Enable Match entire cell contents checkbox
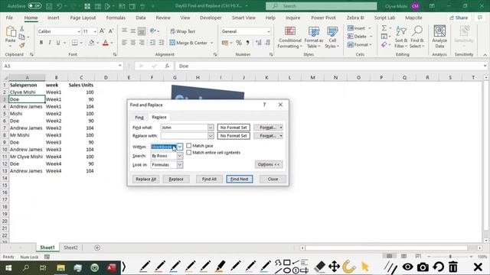This screenshot has width=490, height=275. [189, 153]
